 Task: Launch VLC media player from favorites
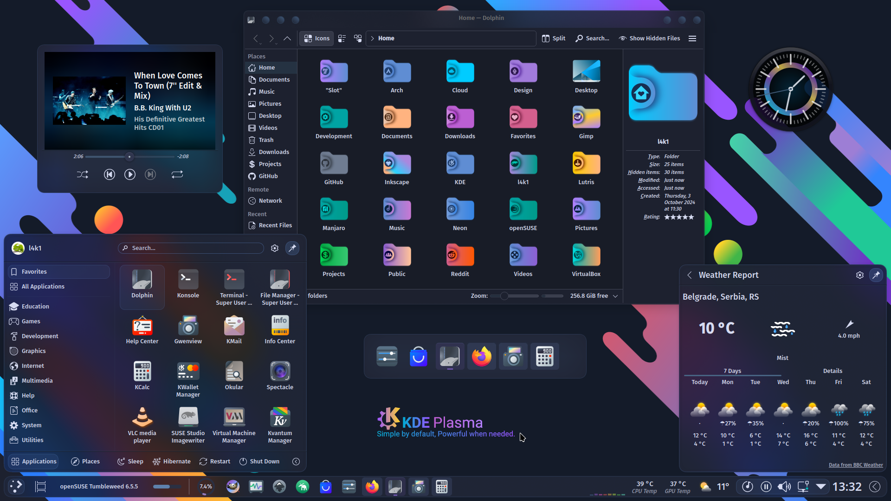(142, 425)
